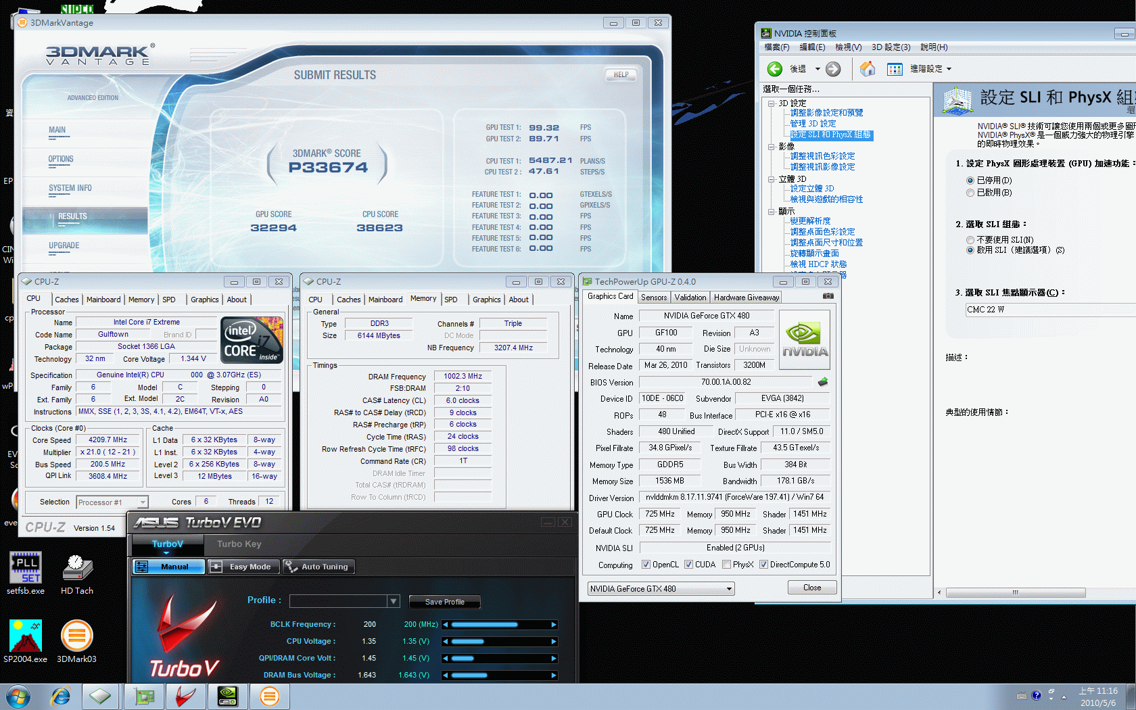Click the green Back arrow in NVIDIA panel
This screenshot has height=710, width=1136.
point(775,69)
